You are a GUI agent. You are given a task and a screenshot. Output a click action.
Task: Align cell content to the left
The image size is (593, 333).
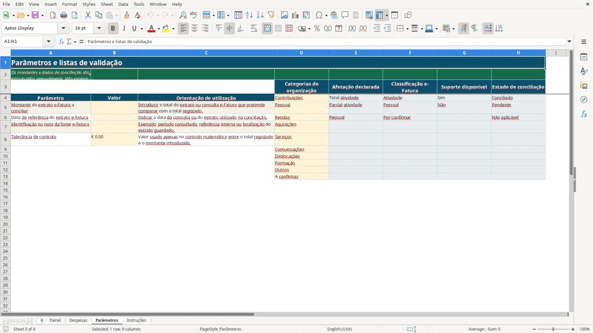tap(184, 29)
